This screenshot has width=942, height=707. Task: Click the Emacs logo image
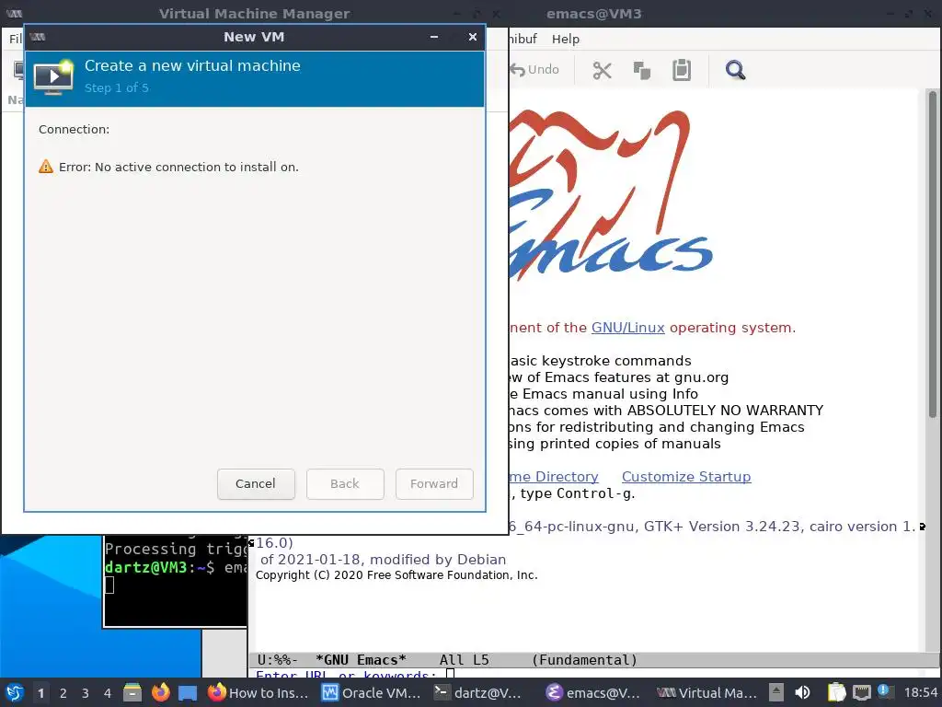pyautogui.click(x=611, y=195)
